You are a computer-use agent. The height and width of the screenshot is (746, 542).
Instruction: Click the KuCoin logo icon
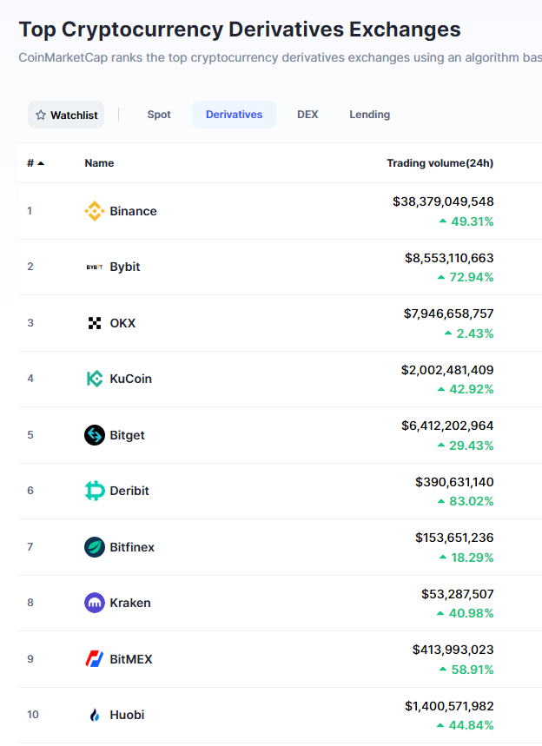[x=95, y=379]
